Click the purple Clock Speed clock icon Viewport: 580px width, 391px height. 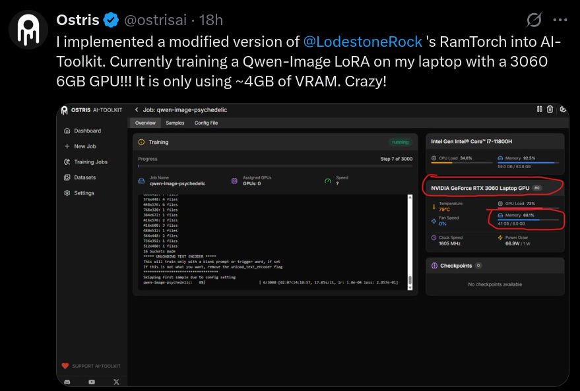point(434,238)
